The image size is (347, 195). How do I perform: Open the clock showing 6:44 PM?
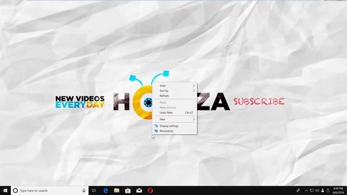(x=338, y=191)
